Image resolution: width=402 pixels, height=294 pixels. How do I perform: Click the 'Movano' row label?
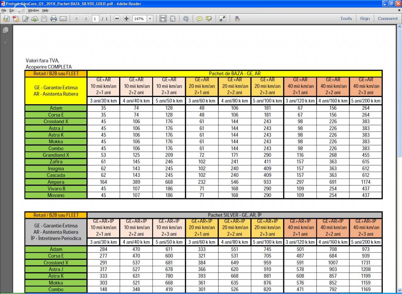click(56, 195)
